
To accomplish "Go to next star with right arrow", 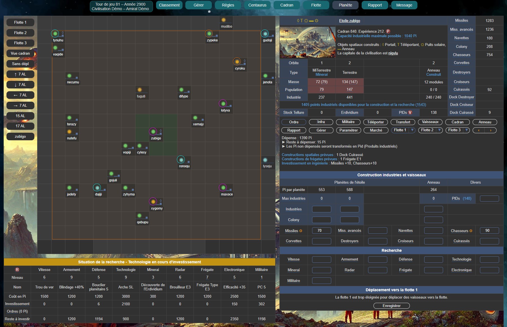I will click(491, 130).
